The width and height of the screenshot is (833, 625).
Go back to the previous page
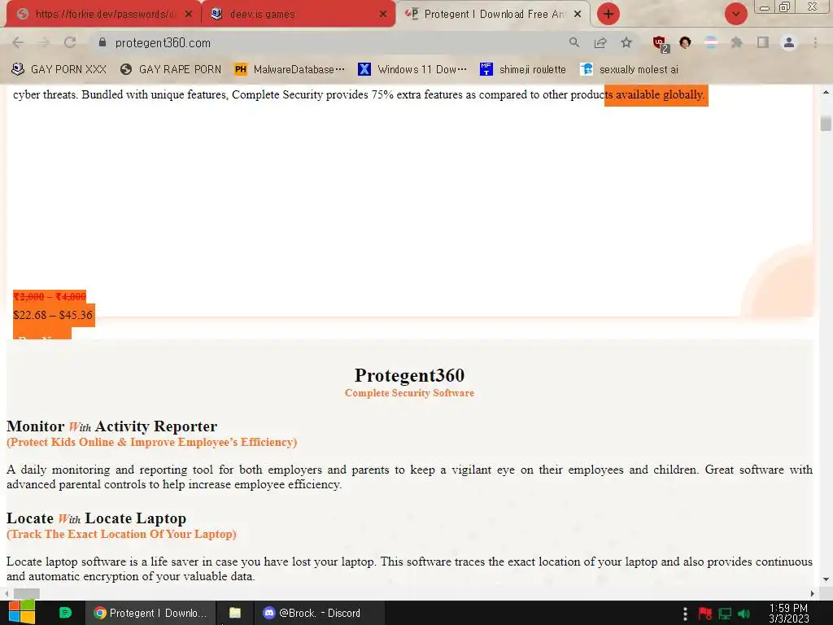pos(18,42)
